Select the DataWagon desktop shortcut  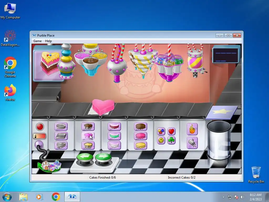[10, 38]
